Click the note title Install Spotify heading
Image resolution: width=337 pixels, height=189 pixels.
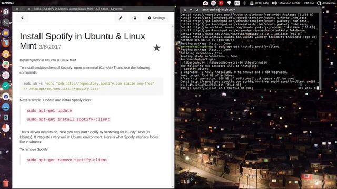[x=82, y=41]
